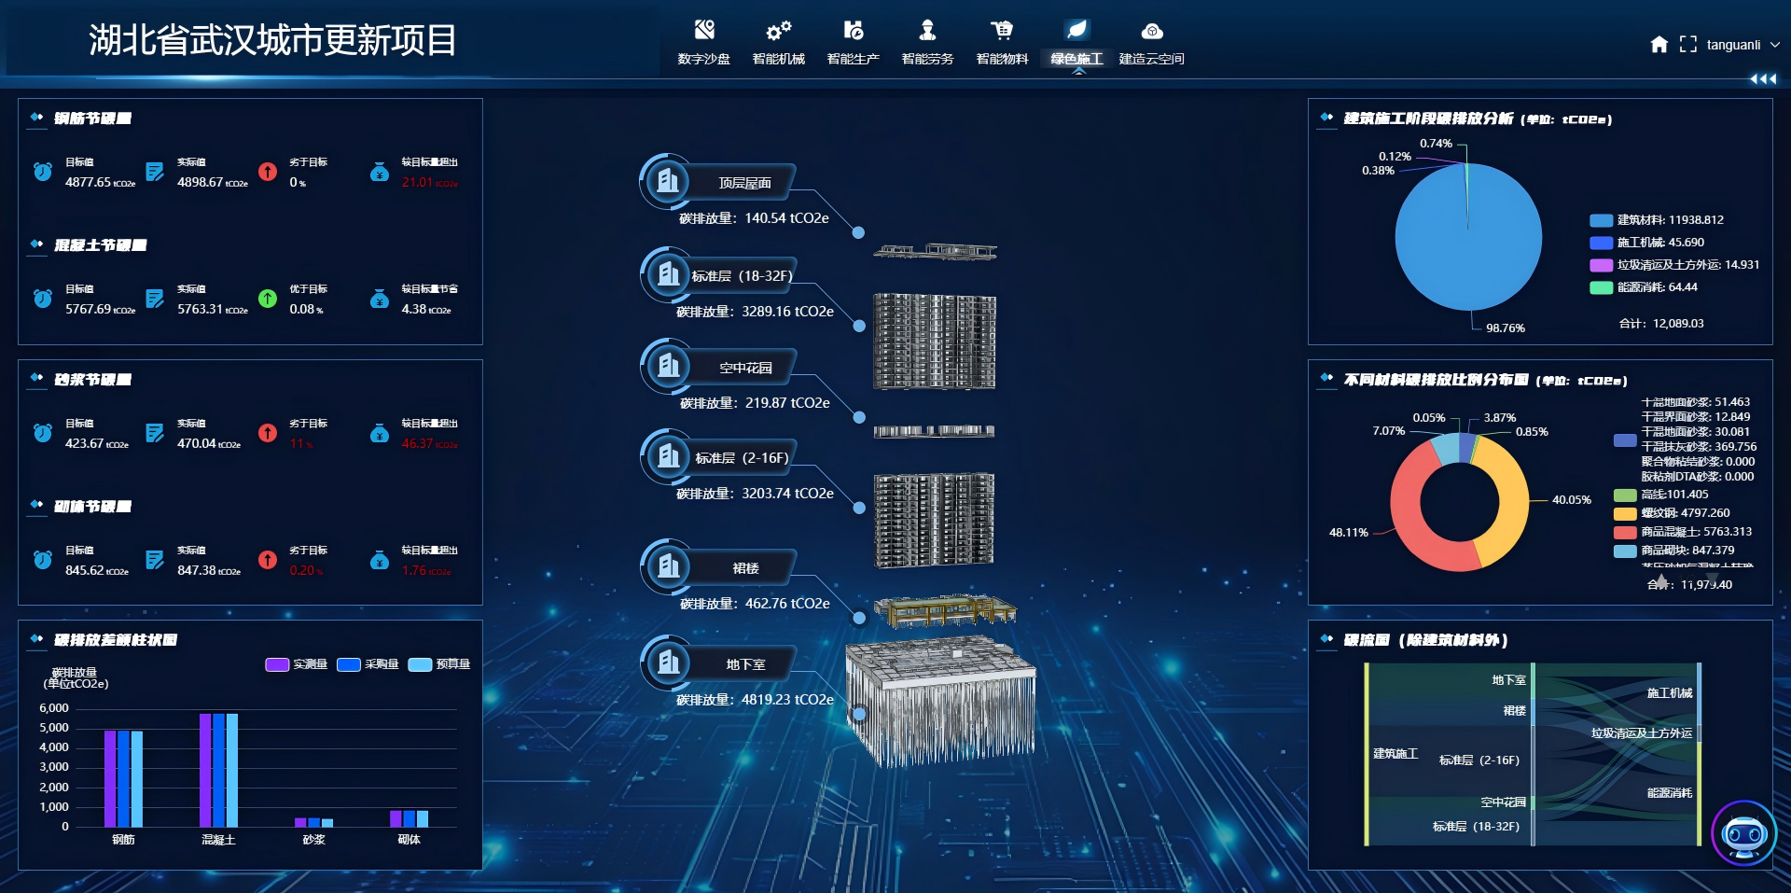Open the robot assistant chat icon
1791x893 pixels.
click(x=1743, y=833)
